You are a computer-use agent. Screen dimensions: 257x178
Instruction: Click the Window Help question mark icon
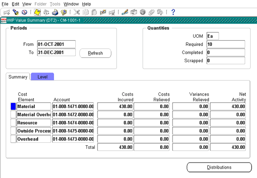(x=173, y=12)
